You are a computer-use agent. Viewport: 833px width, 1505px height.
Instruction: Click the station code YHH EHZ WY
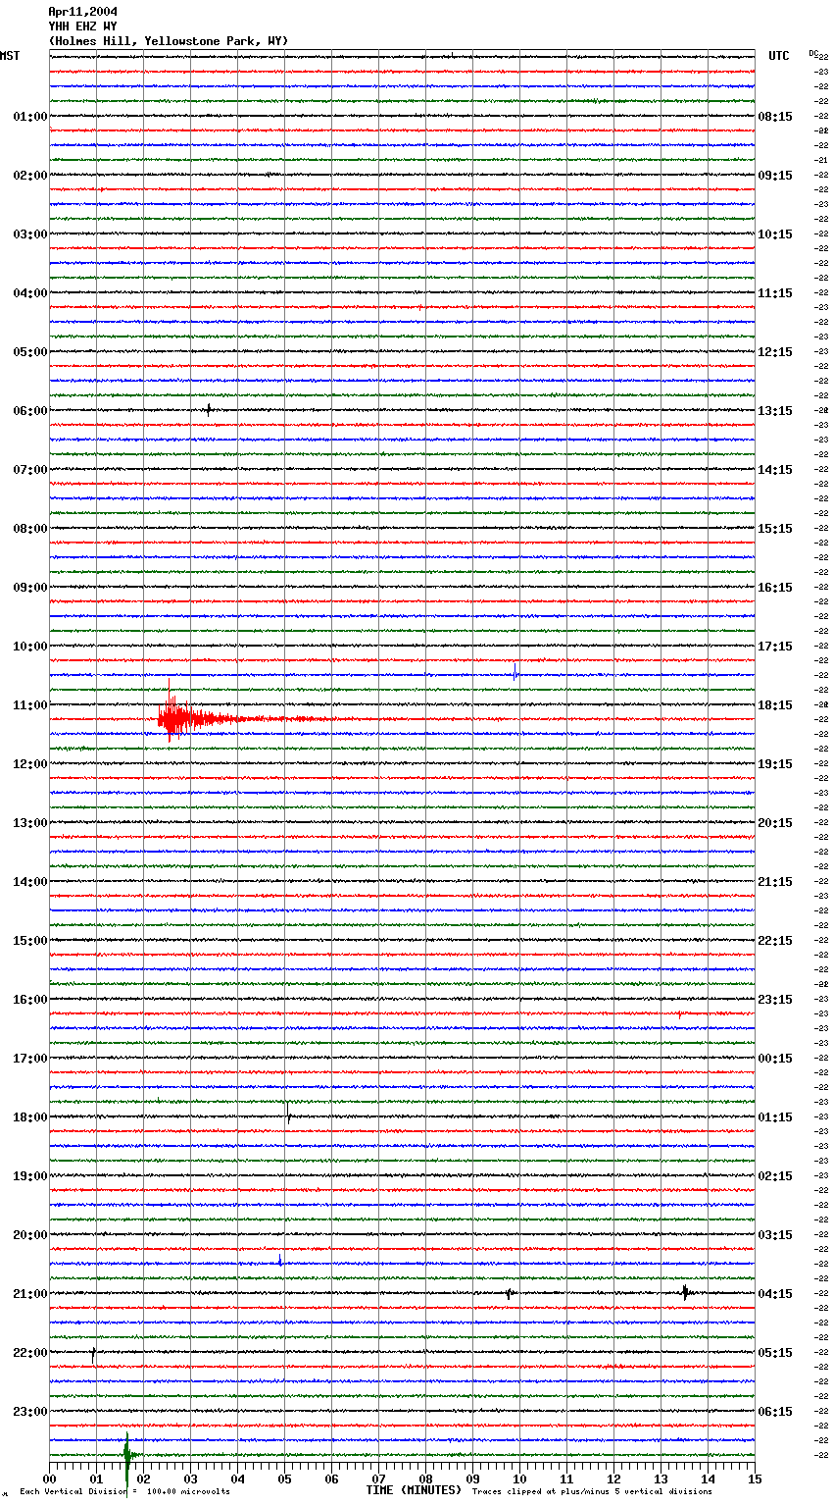click(82, 26)
